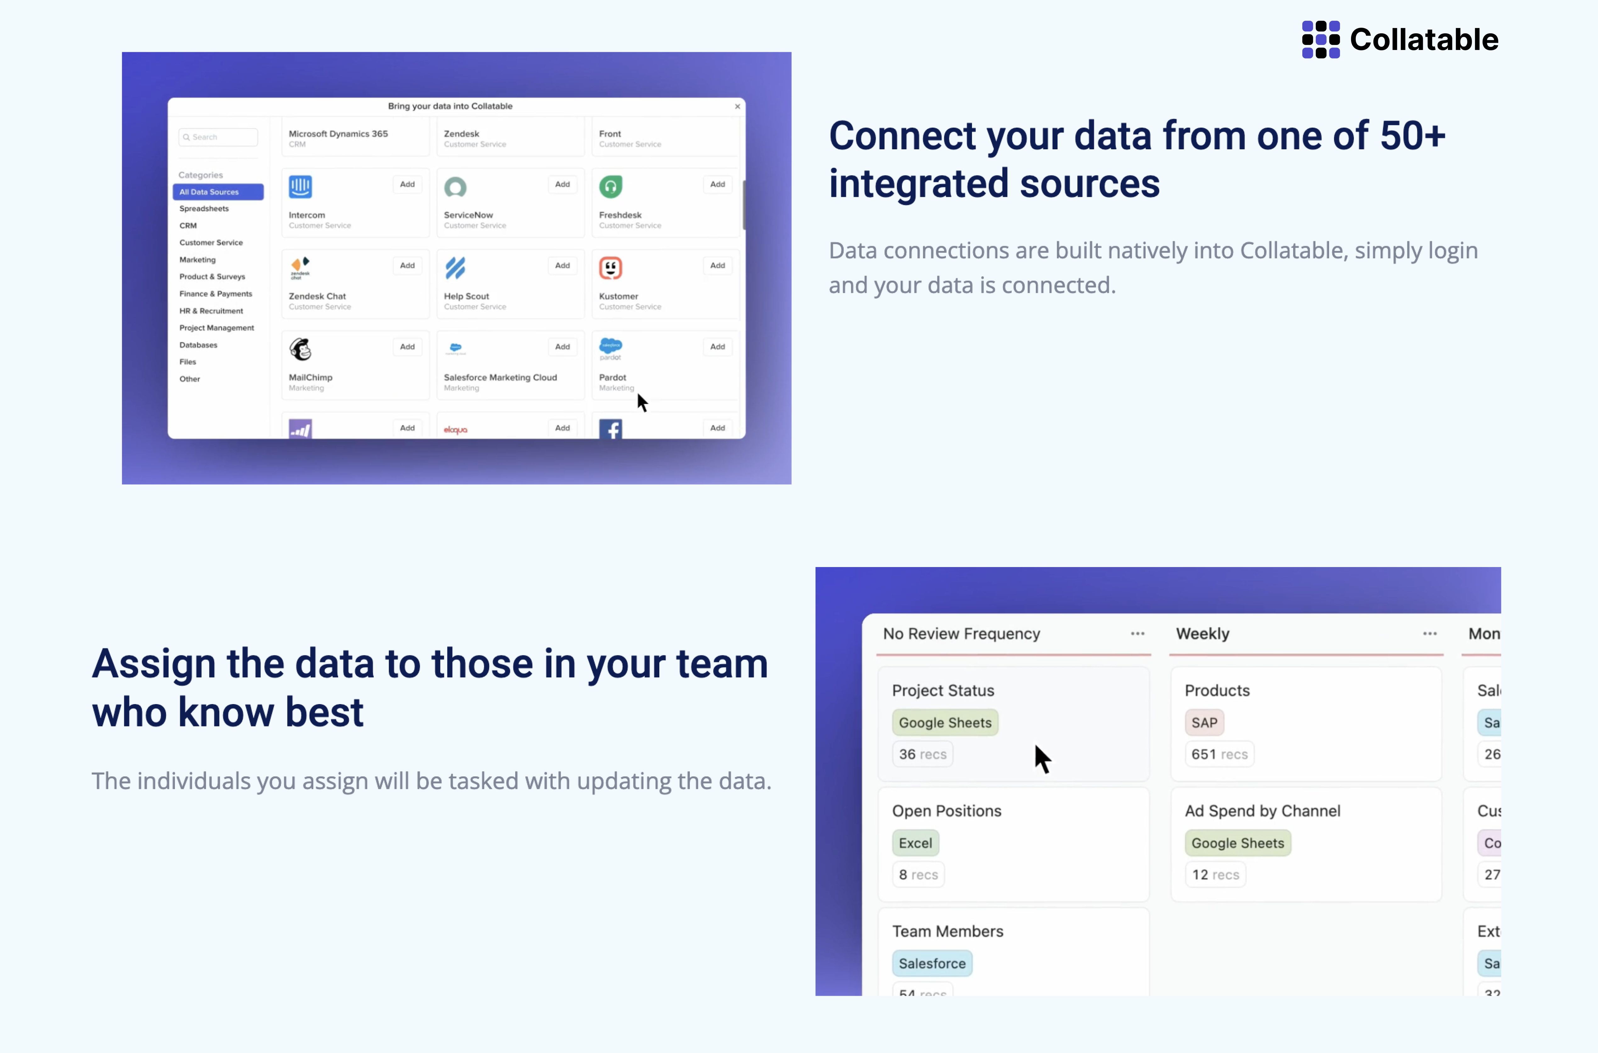
Task: Open the Open Positions card
Action: click(x=1013, y=844)
